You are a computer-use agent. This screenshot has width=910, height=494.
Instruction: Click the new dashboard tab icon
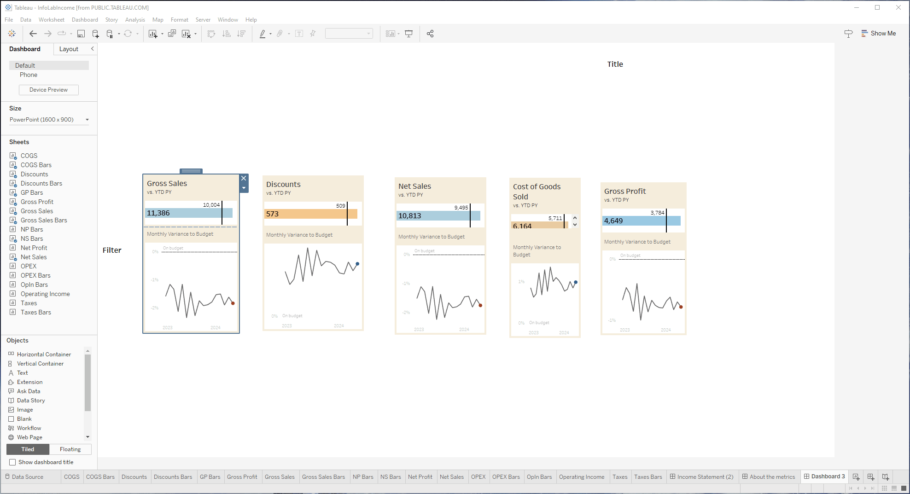[870, 477]
